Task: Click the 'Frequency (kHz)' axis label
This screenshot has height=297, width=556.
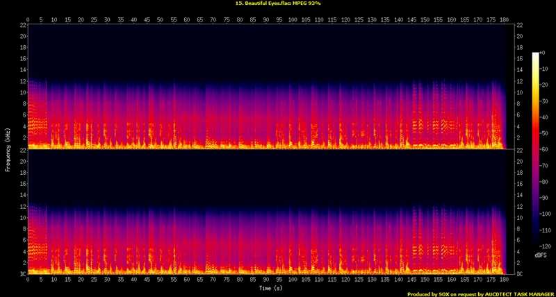Action: (x=8, y=148)
